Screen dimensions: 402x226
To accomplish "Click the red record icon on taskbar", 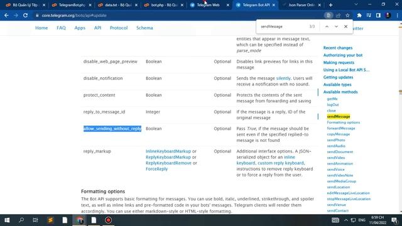I will coord(108,220).
